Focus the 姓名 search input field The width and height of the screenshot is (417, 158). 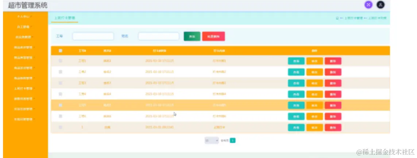(159, 36)
